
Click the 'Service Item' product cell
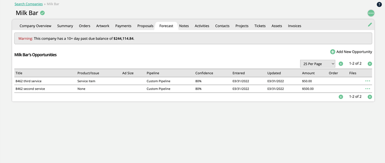(x=86, y=81)
